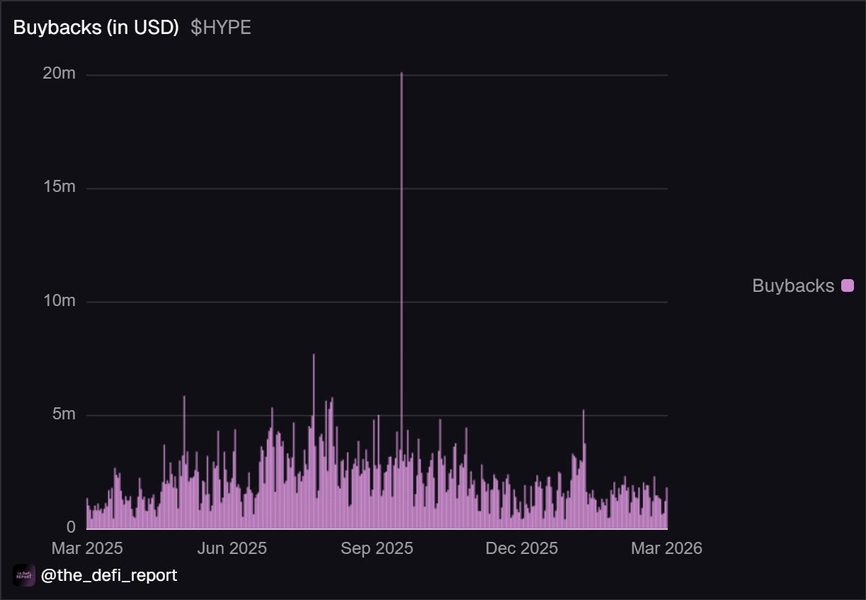Open the @the_defi_report handle link

[109, 575]
